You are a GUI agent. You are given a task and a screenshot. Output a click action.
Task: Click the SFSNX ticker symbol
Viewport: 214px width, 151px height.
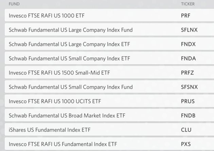(190, 87)
